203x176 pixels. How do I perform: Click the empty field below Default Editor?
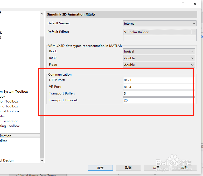tap(160, 38)
